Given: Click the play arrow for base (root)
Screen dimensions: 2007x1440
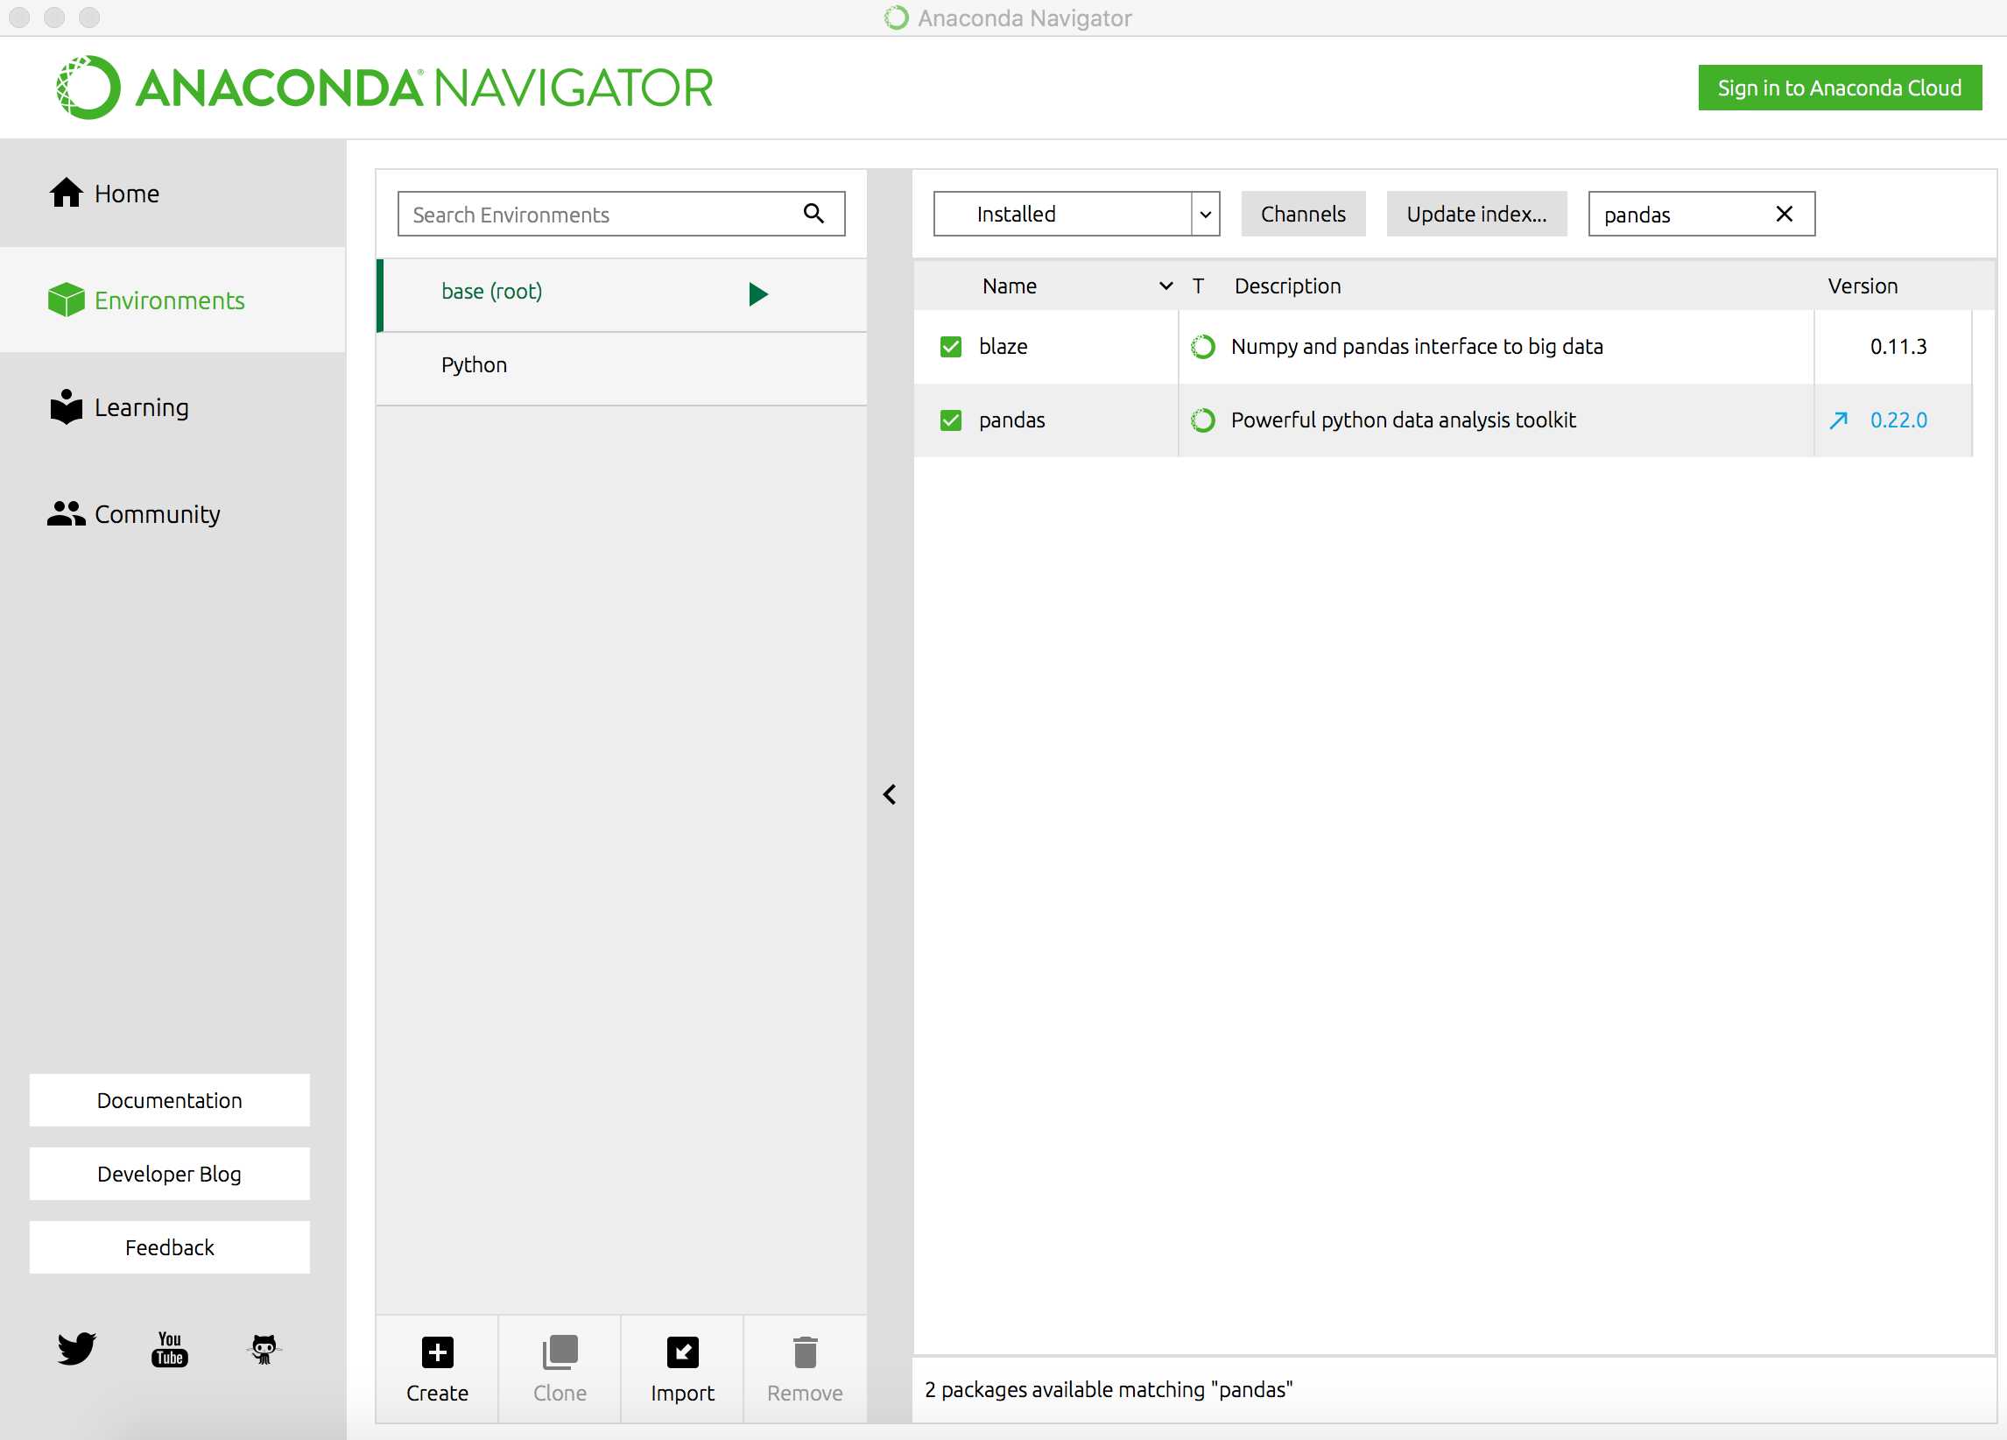Looking at the screenshot, I should point(758,293).
